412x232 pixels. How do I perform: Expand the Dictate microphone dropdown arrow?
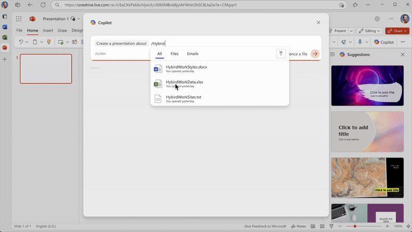click(367, 42)
